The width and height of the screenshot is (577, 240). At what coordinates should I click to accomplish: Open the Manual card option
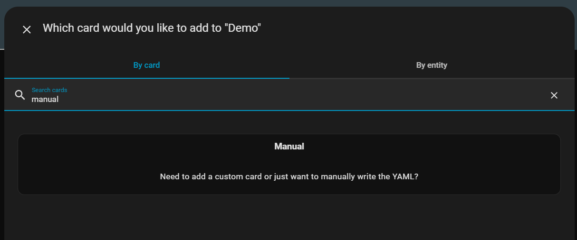click(x=289, y=164)
